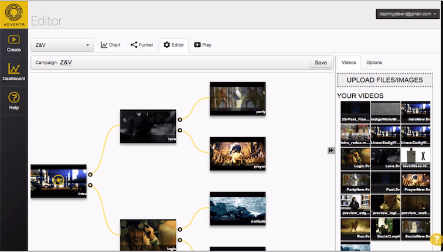Pick the IndigoWalletM... video thumbnail
This screenshot has height=252, width=443.
click(386, 112)
